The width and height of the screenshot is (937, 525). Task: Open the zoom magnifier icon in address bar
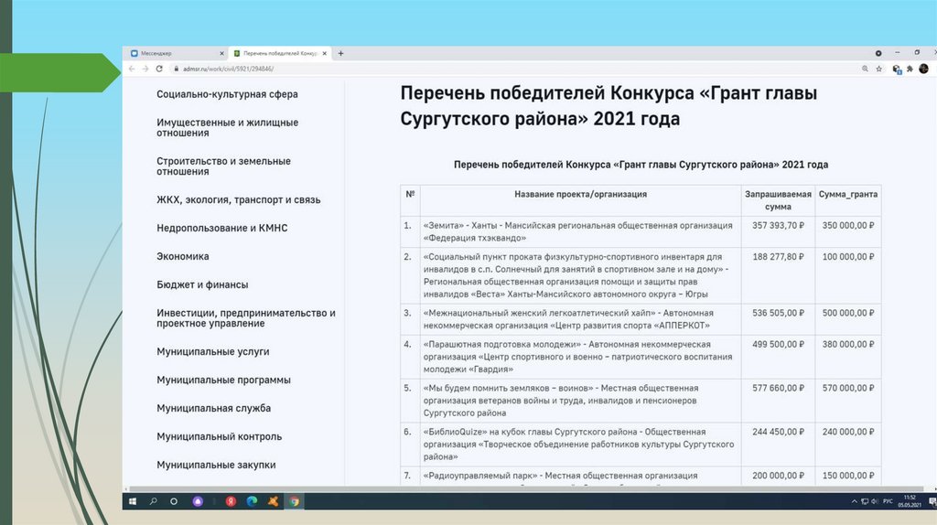[x=865, y=69]
